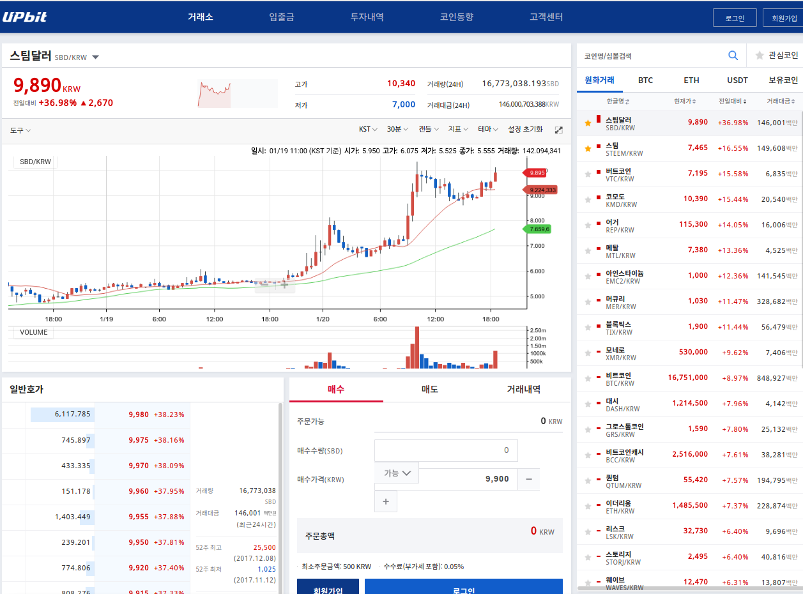
Task: Open the 캔들 chart type dropdown
Action: coord(429,130)
